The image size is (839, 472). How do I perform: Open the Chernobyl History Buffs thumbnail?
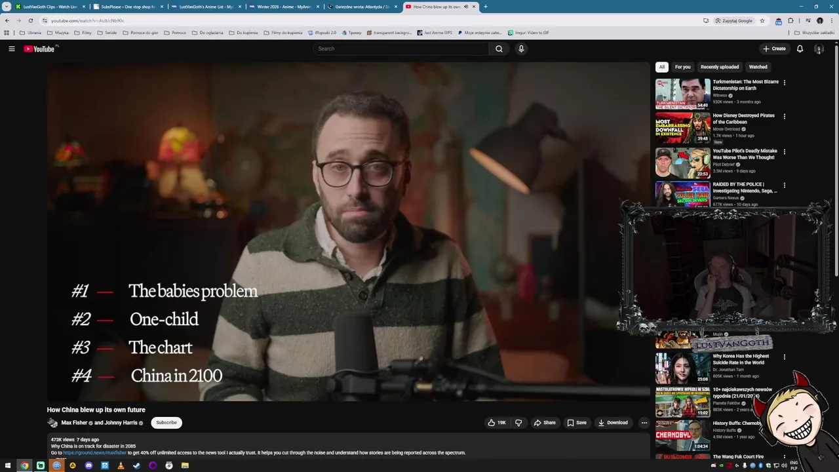coord(682,435)
